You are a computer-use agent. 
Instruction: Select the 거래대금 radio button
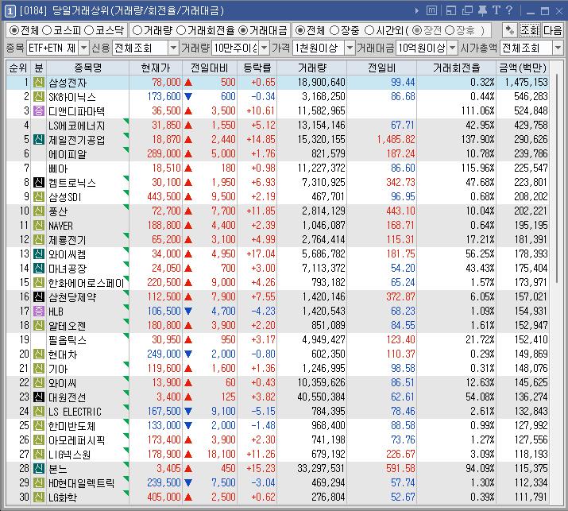(x=243, y=30)
